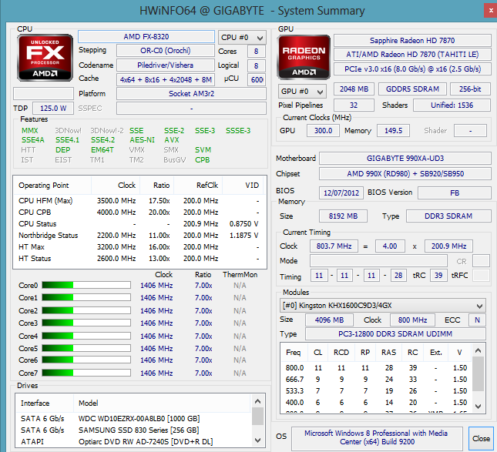497x452 pixels.
Task: Click the Windows 8 Professional OS field
Action: click(x=376, y=437)
